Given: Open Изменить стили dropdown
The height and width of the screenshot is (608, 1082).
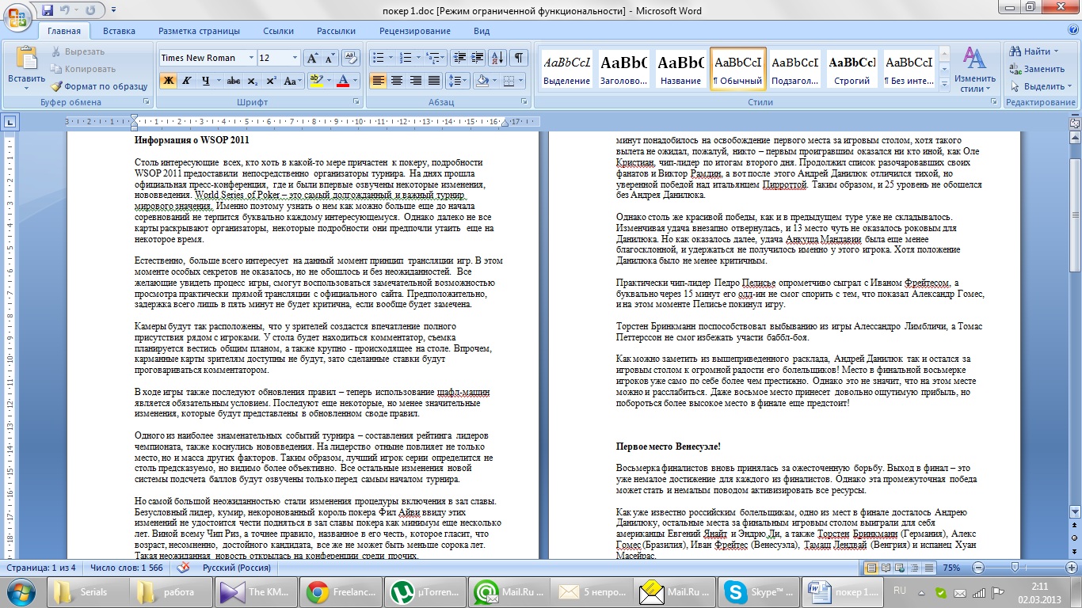Looking at the screenshot, I should tap(974, 70).
